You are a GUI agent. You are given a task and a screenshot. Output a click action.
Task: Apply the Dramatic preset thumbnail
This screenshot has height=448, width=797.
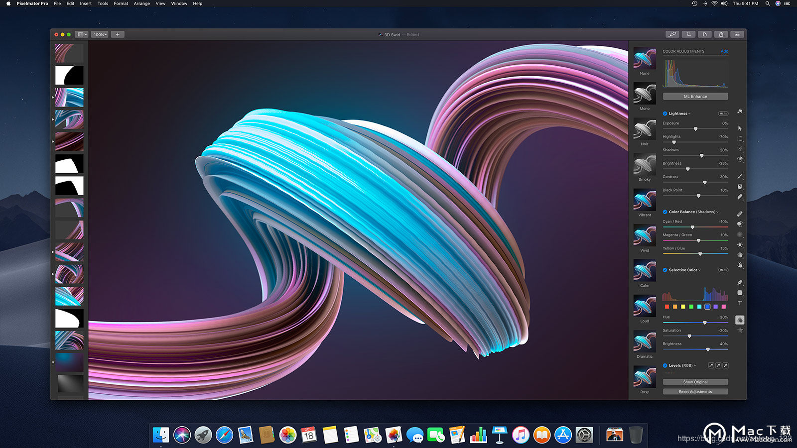tap(645, 341)
